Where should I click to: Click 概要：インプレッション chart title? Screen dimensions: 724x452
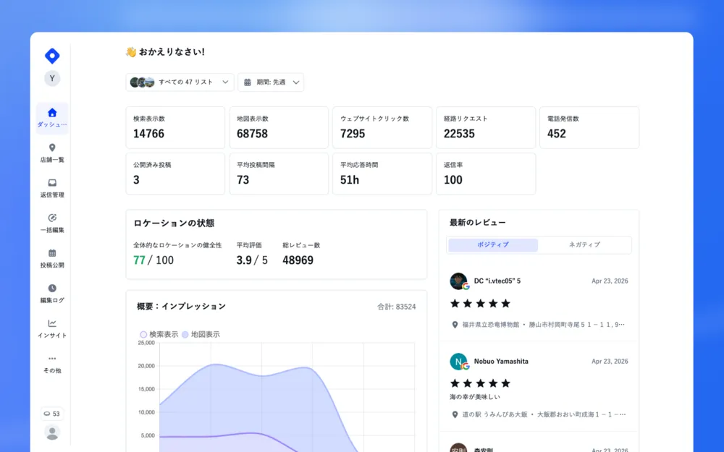click(x=181, y=306)
